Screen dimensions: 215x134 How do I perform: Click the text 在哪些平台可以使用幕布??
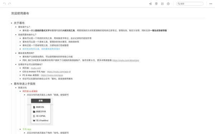30,64
